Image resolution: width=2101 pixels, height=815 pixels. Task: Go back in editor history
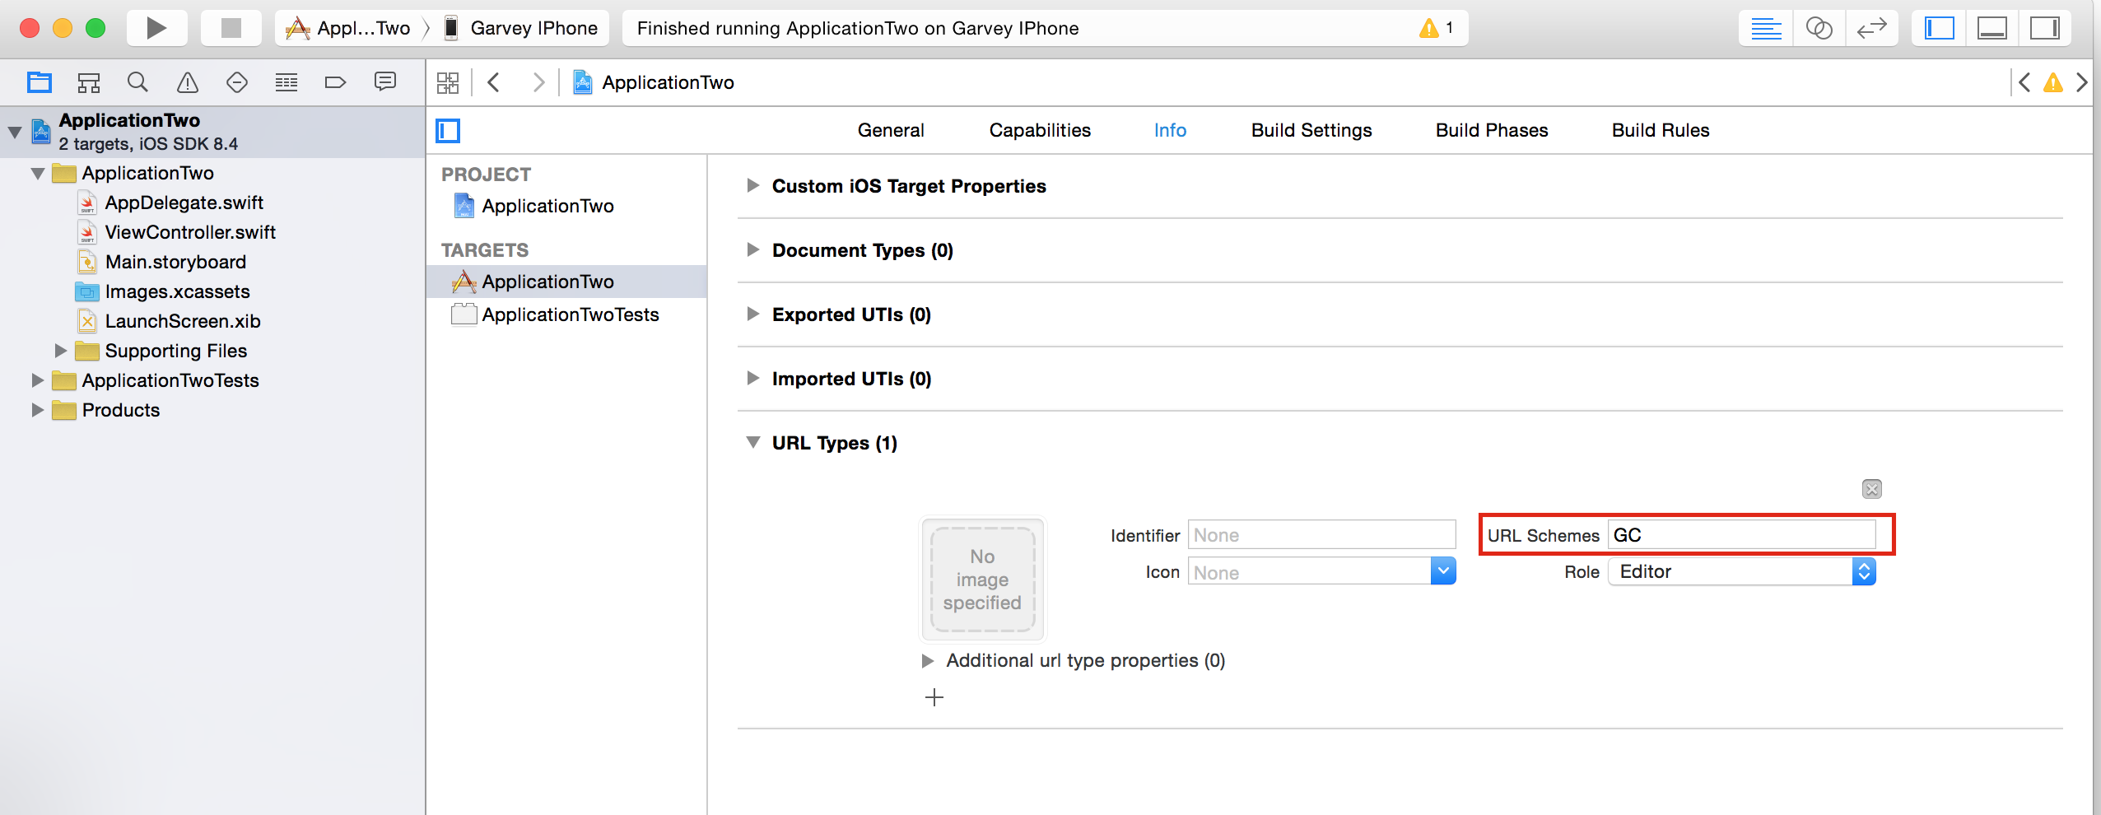click(494, 82)
